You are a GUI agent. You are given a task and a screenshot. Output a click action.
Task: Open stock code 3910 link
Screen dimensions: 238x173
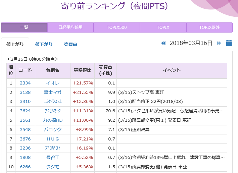25,102
